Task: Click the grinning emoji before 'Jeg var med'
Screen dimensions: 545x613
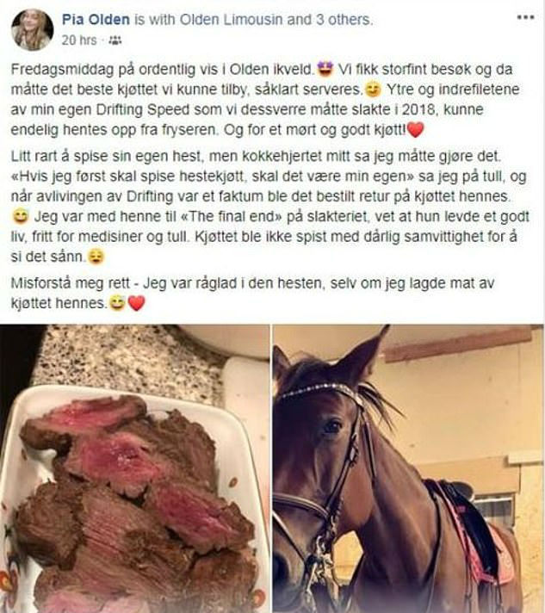Action: (x=21, y=217)
